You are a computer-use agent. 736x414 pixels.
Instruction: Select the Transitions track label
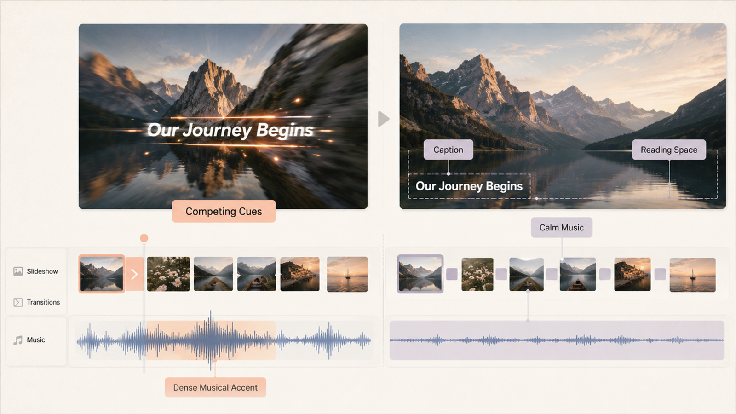click(43, 302)
